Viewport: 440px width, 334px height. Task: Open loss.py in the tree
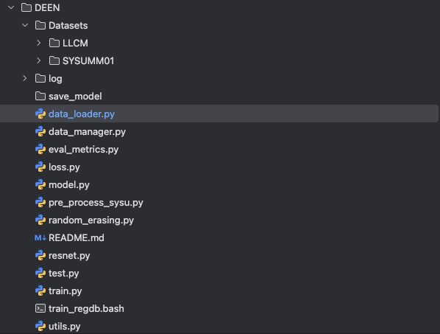click(x=64, y=167)
